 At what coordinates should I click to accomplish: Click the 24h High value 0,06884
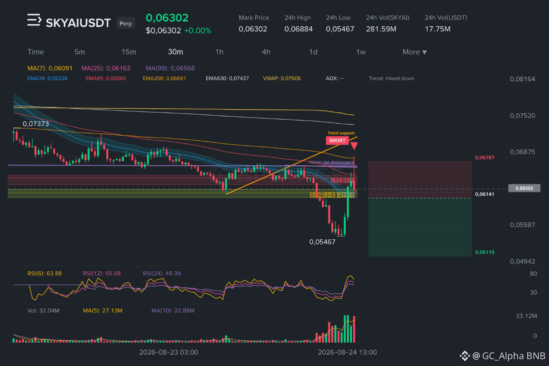point(298,29)
